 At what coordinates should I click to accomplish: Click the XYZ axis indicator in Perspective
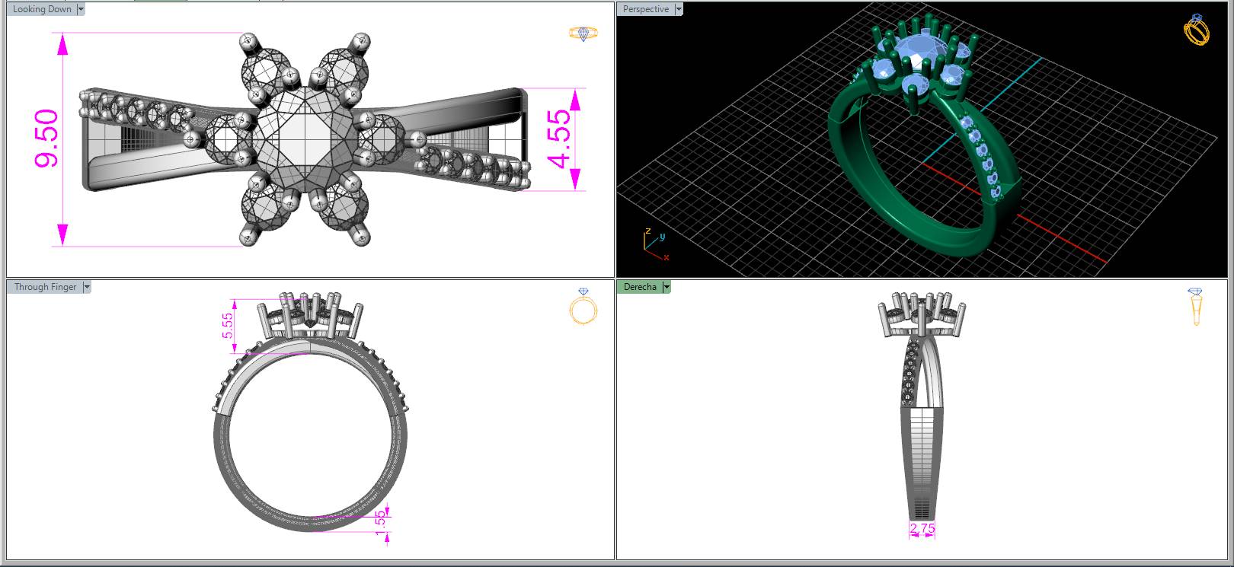pos(656,244)
